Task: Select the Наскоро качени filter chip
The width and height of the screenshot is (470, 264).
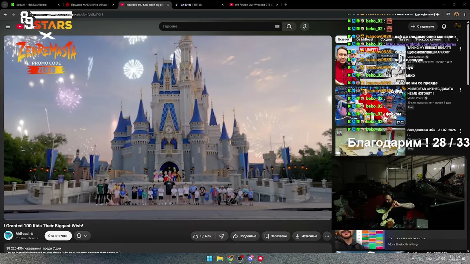Action: click(x=428, y=39)
